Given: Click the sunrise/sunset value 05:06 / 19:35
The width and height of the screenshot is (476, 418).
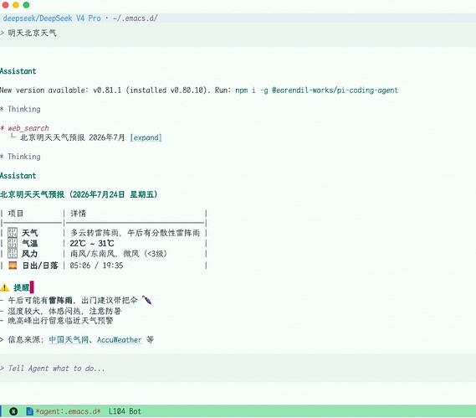Looking at the screenshot, I should coord(96,266).
